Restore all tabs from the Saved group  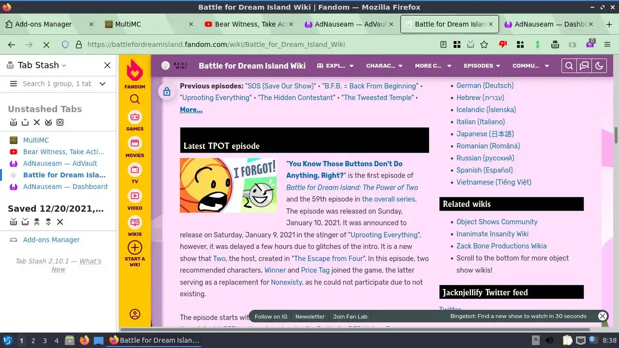[37, 222]
